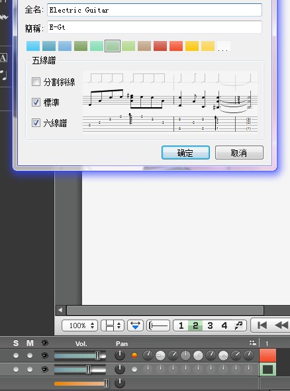This screenshot has width=290, height=391.
Task: Open more colors with the ... swatch
Action: (x=223, y=46)
